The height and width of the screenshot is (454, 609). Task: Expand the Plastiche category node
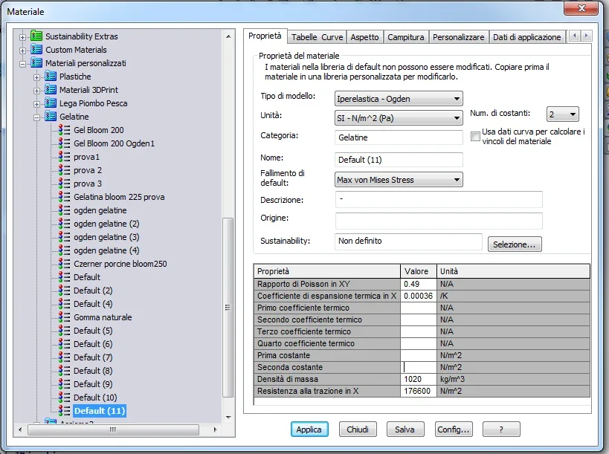tap(36, 77)
